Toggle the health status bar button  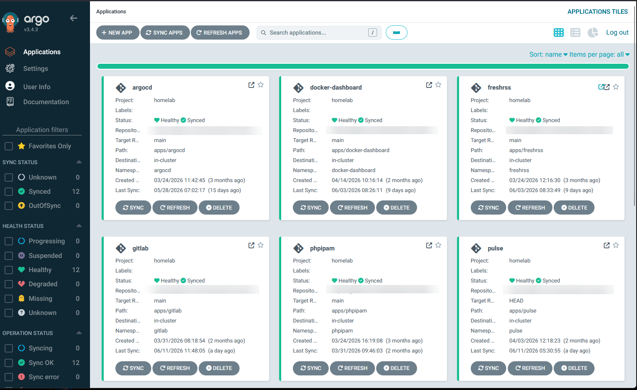click(x=397, y=32)
